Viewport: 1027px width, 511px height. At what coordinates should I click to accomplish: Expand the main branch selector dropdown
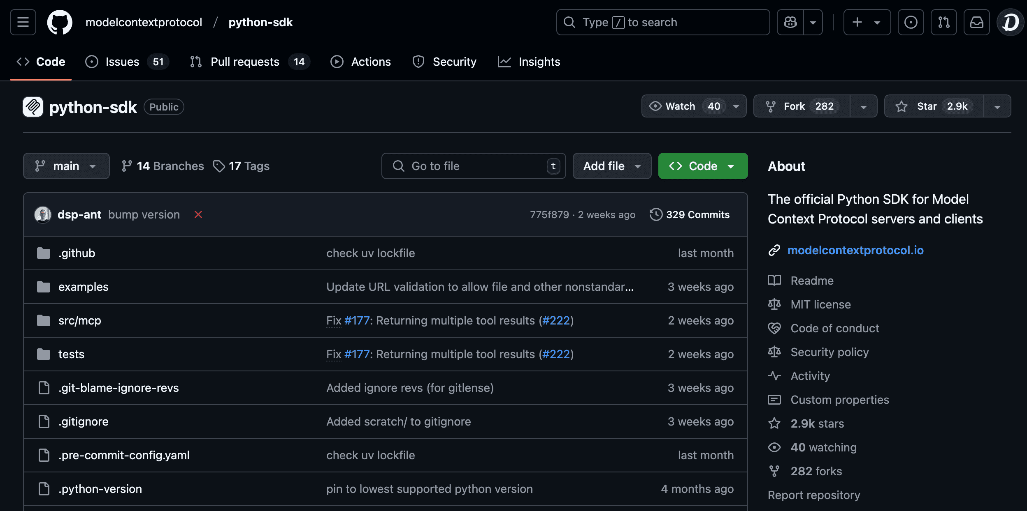coord(66,166)
